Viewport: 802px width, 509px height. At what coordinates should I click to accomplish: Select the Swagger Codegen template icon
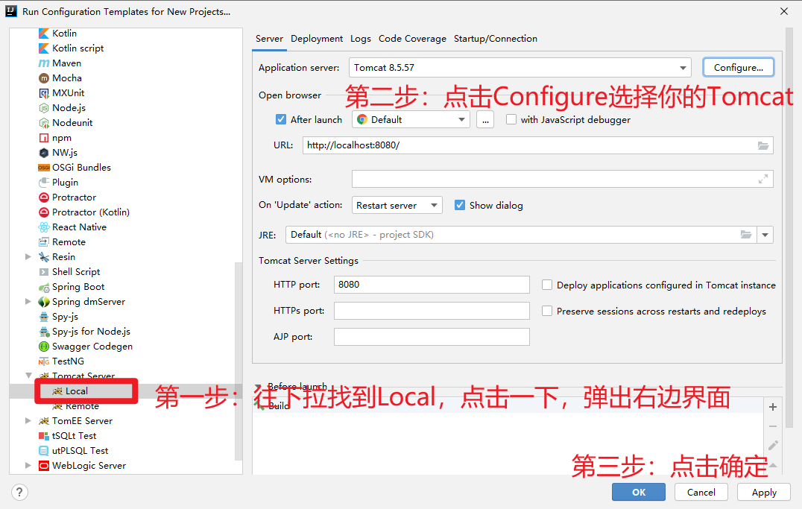click(44, 347)
